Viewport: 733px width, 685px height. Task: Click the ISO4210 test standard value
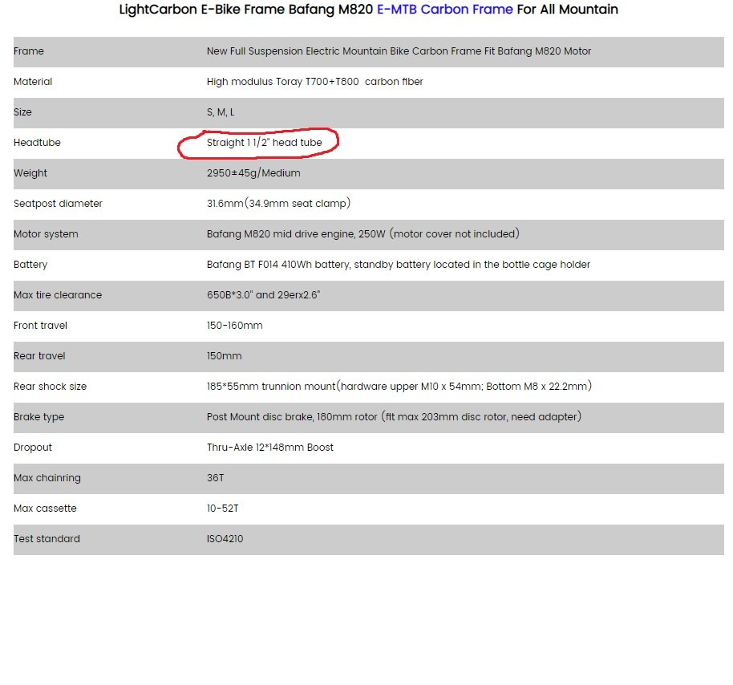pyautogui.click(x=225, y=539)
